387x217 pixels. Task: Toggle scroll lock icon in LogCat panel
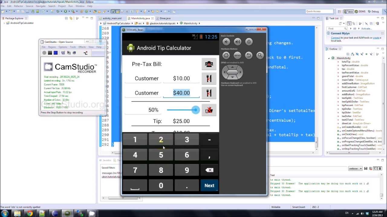coord(380,168)
